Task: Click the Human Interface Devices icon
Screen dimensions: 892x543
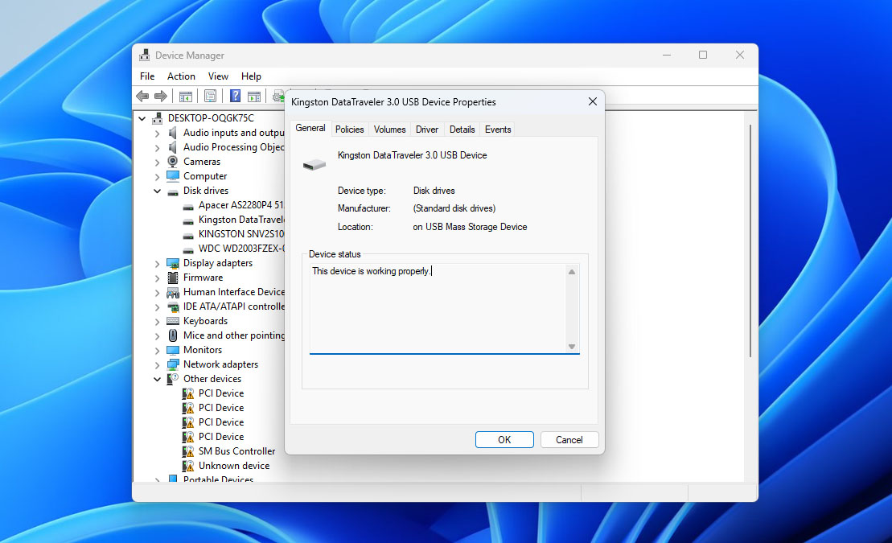Action: click(x=172, y=292)
